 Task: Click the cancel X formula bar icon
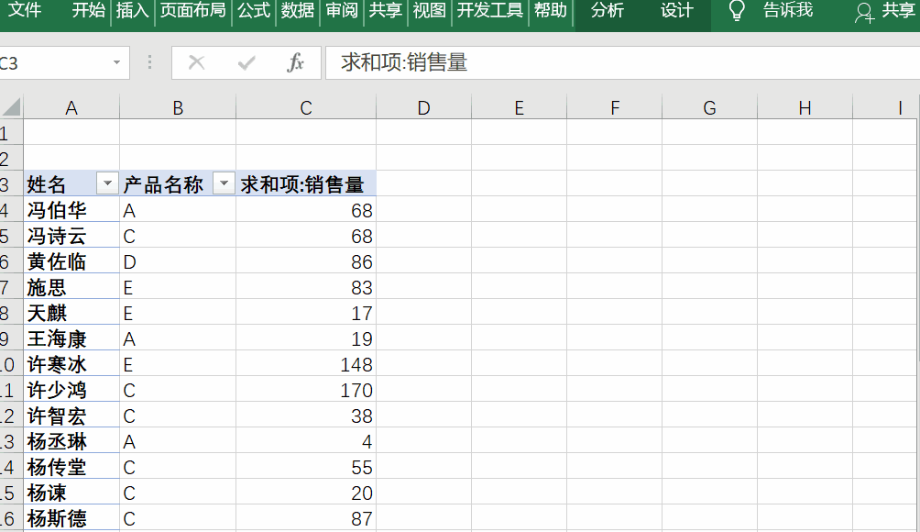(197, 62)
